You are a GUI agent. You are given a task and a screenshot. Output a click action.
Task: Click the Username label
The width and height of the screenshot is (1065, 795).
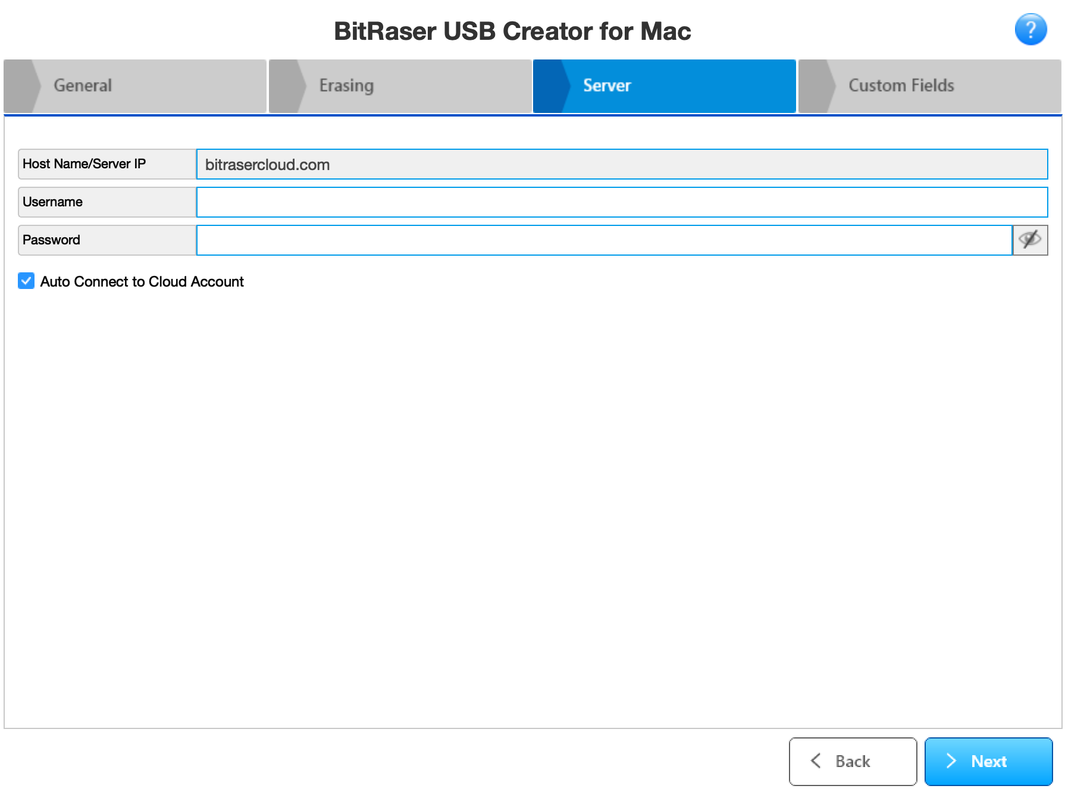107,202
